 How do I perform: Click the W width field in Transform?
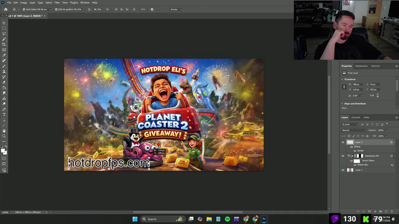[x=358, y=84]
